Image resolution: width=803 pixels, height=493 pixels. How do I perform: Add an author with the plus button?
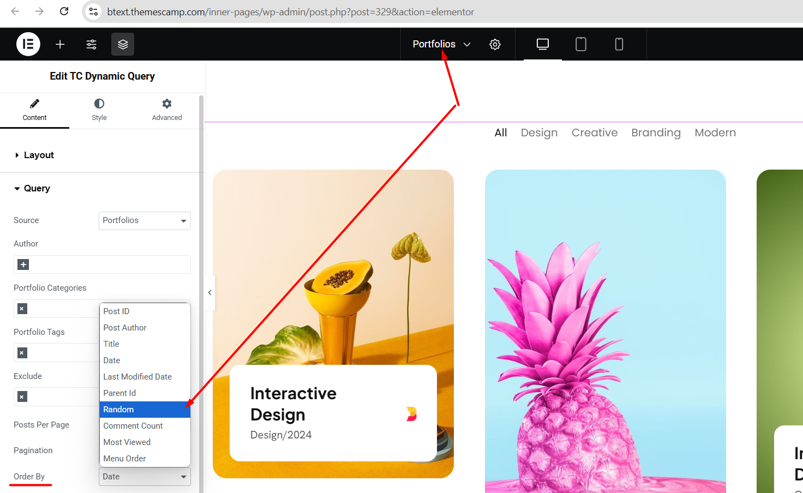point(23,264)
